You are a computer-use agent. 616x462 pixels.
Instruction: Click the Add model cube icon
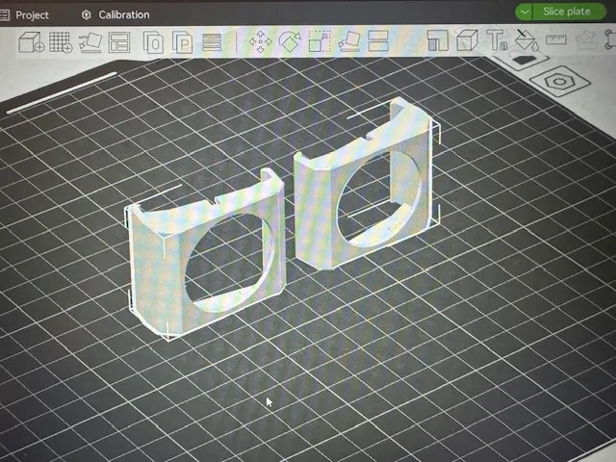(31, 42)
